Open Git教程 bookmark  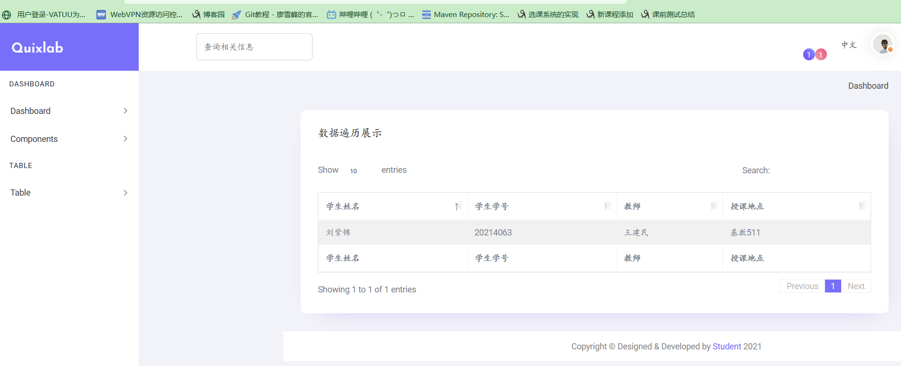275,15
